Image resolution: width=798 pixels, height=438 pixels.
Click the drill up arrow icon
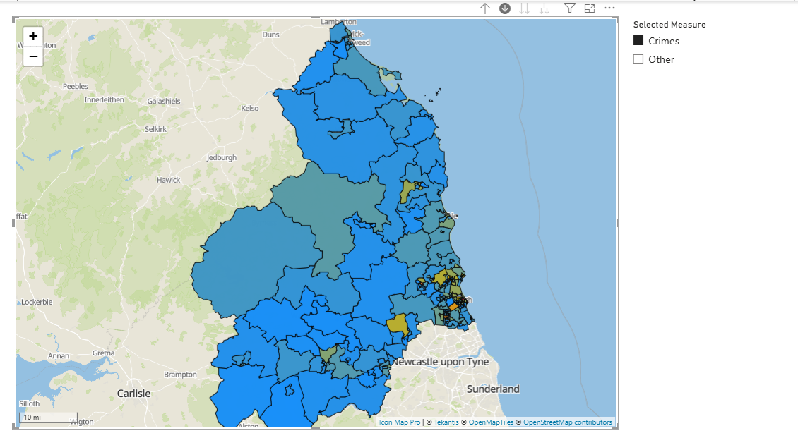(x=485, y=8)
